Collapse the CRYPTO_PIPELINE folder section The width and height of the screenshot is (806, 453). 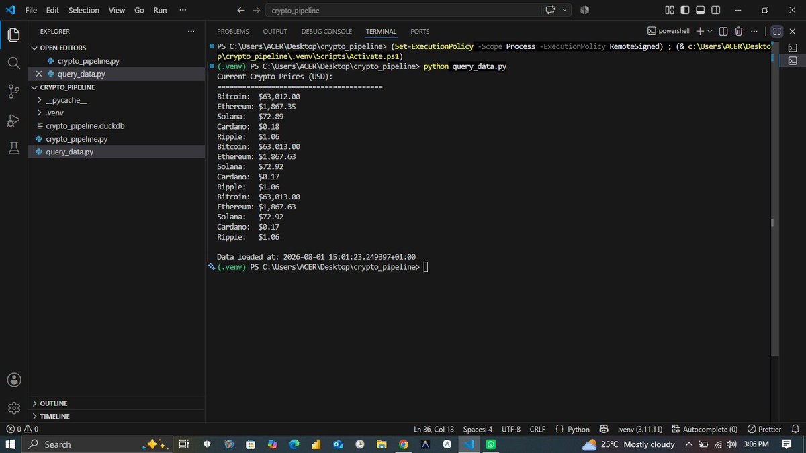(x=116, y=87)
